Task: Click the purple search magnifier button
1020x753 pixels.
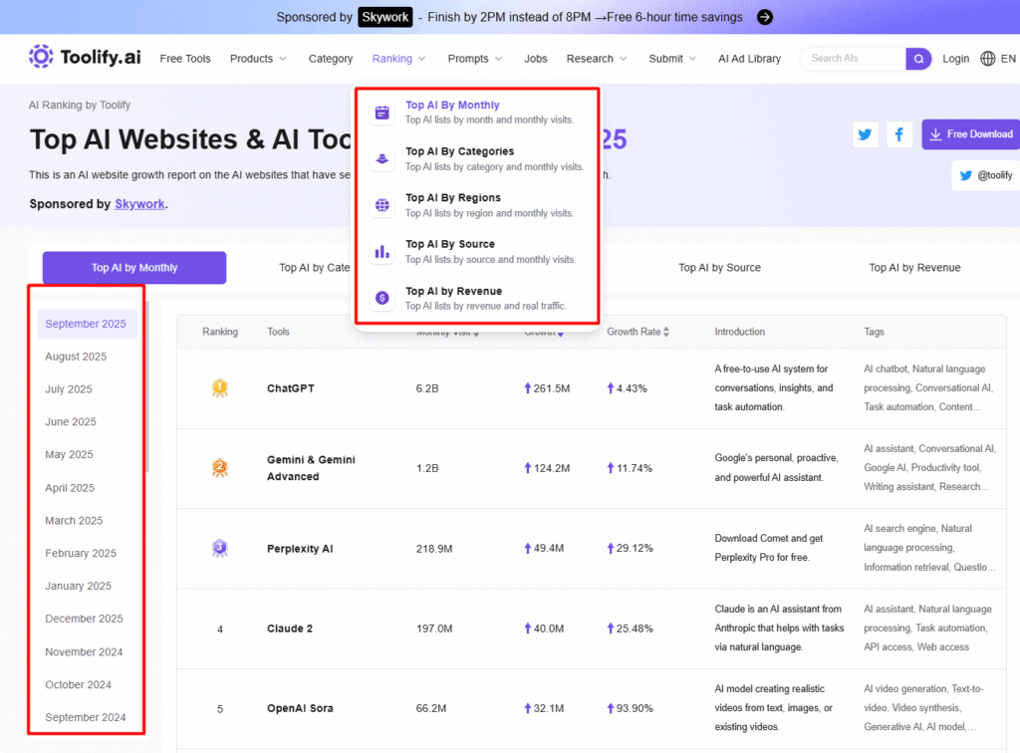Action: [x=918, y=59]
